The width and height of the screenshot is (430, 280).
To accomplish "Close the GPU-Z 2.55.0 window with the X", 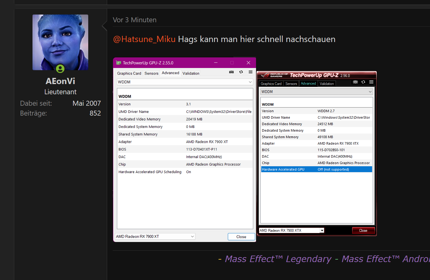I will [x=248, y=63].
